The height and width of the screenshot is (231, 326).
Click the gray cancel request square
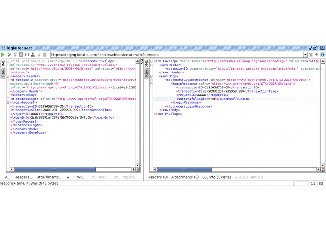(45, 55)
